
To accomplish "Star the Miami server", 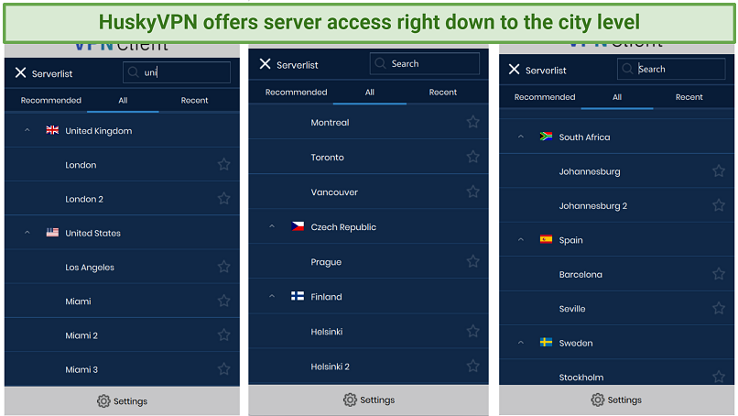I will coord(224,301).
